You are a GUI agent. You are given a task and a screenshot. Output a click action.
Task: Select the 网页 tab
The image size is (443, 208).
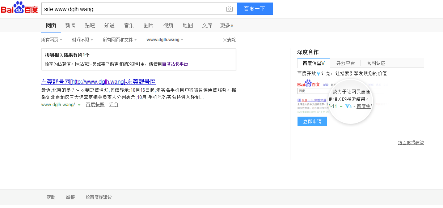(x=51, y=25)
